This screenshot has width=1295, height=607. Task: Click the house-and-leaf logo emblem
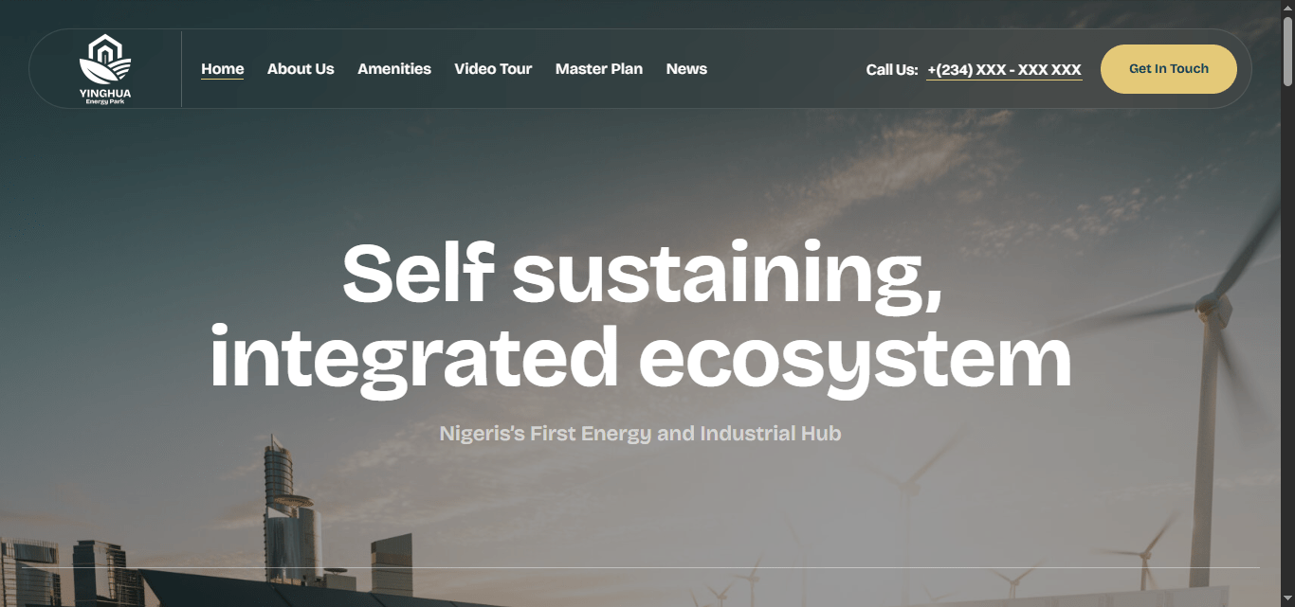tap(105, 59)
